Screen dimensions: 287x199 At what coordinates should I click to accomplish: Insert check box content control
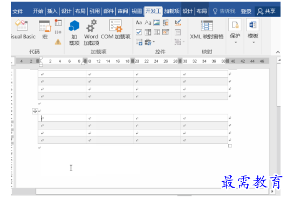139,32
